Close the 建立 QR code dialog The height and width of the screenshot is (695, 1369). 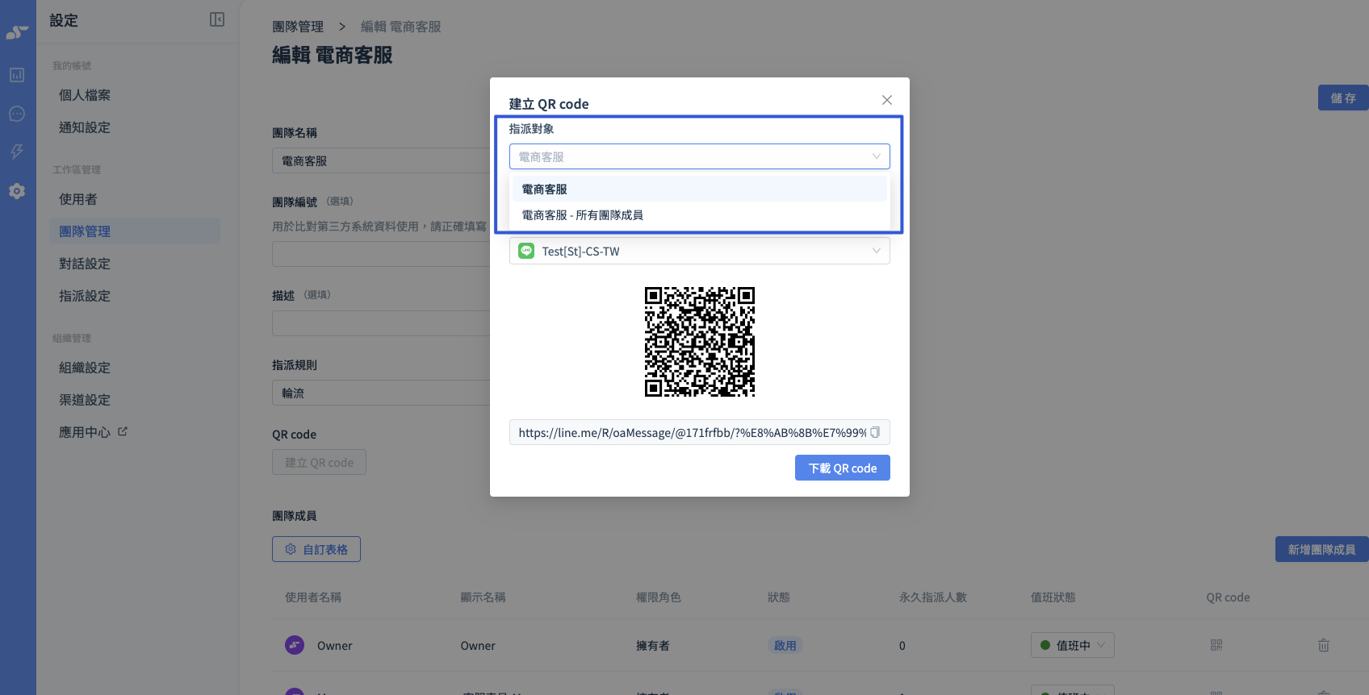[887, 100]
